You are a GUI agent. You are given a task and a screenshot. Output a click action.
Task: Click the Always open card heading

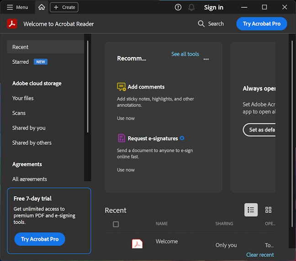[x=259, y=89]
